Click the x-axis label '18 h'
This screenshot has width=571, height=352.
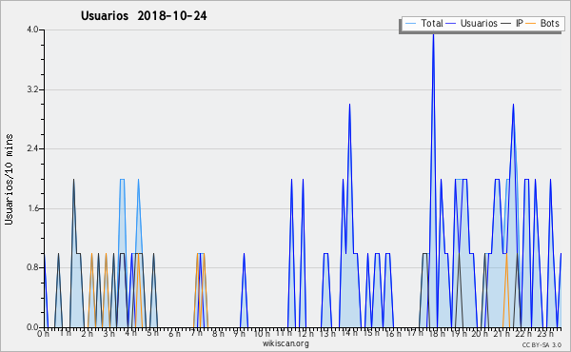pos(437,333)
